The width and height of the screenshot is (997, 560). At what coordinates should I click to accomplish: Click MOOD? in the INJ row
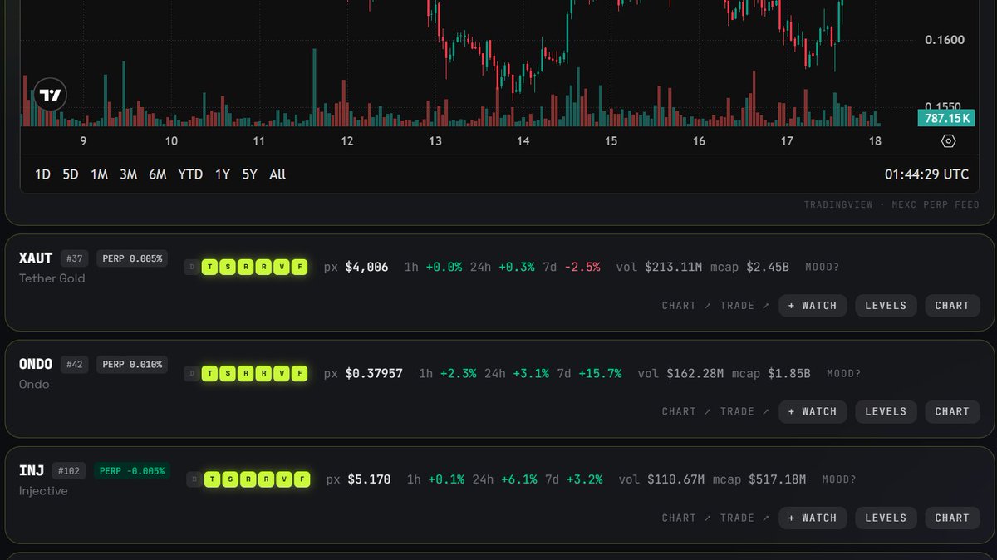click(839, 479)
